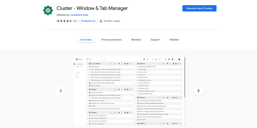
Task: Open the Reviews tab
Action: tap(136, 40)
